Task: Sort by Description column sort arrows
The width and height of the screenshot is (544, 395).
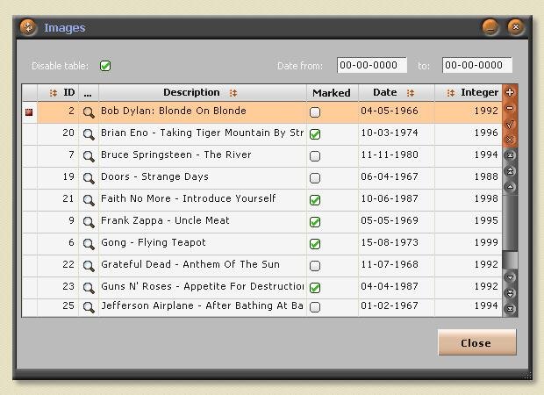Action: (233, 93)
